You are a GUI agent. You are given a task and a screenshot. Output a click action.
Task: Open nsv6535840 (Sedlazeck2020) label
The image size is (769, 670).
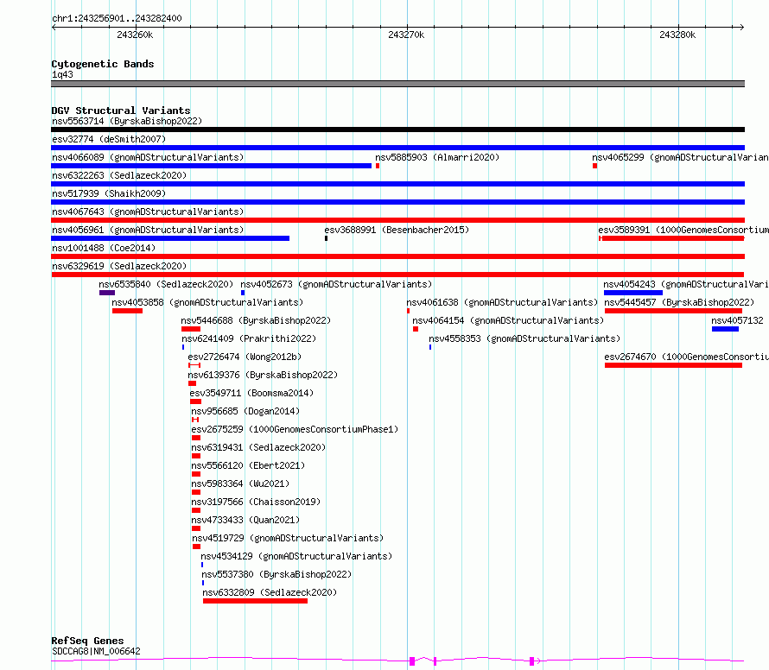click(166, 284)
